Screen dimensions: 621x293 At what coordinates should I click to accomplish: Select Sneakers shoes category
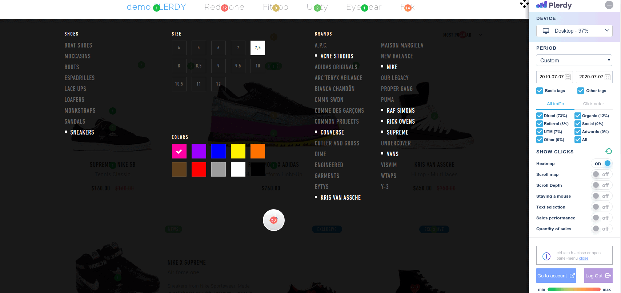[x=82, y=132]
